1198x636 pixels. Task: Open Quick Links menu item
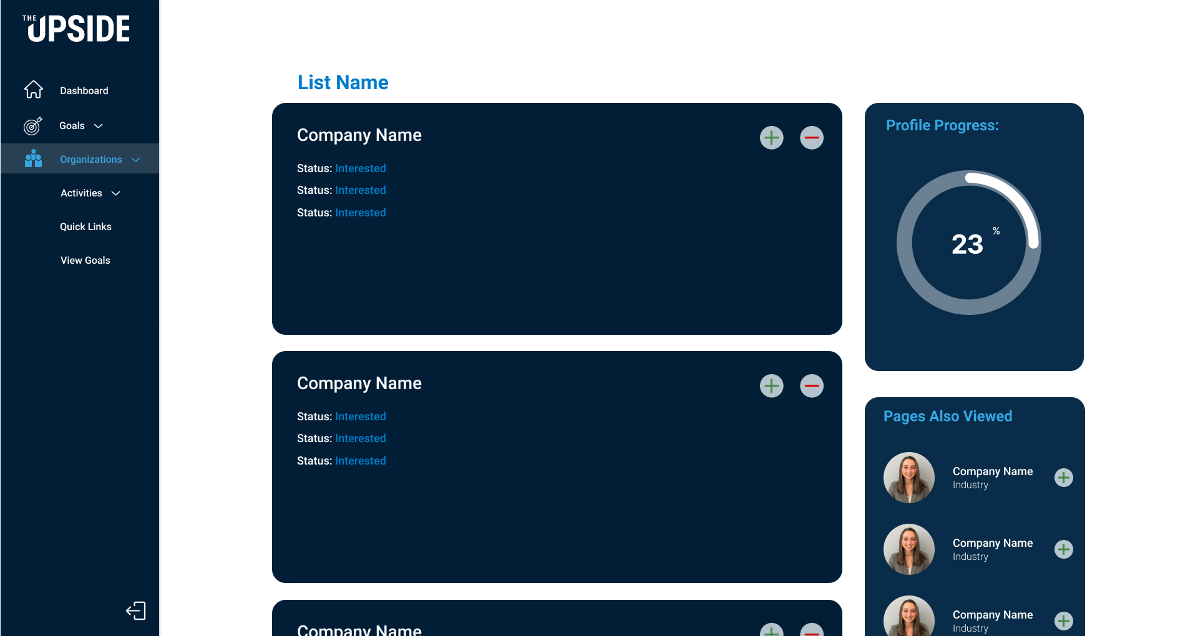tap(85, 227)
